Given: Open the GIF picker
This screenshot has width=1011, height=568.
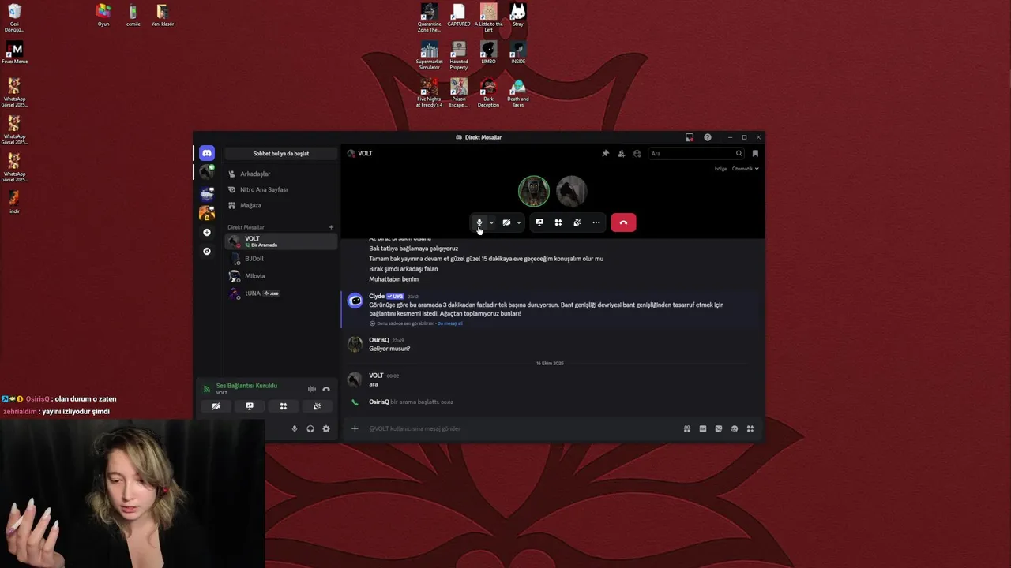Looking at the screenshot, I should pos(703,428).
